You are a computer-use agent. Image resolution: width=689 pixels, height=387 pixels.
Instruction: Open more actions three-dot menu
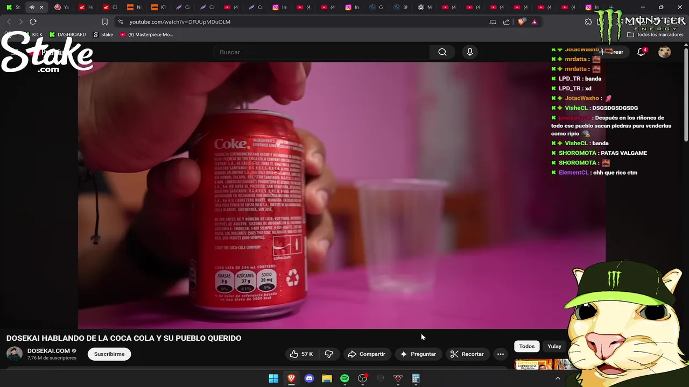tap(501, 354)
